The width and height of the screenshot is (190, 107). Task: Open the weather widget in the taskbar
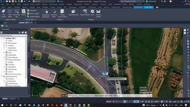tap(149, 105)
